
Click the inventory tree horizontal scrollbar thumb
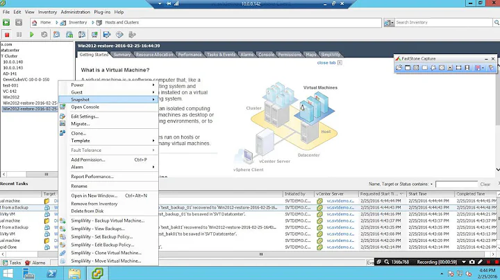point(47,175)
